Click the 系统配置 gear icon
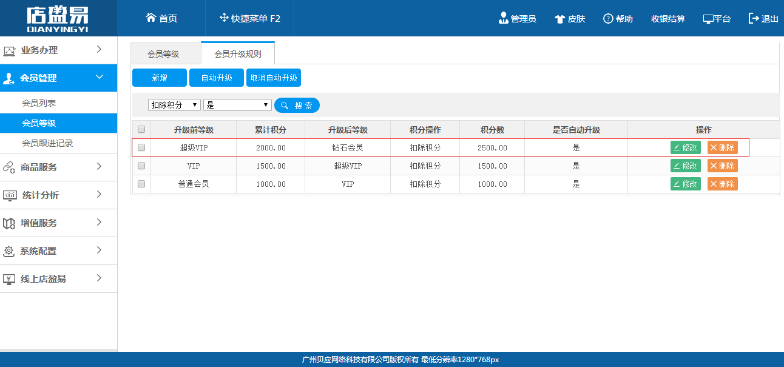The image size is (784, 367). point(9,251)
